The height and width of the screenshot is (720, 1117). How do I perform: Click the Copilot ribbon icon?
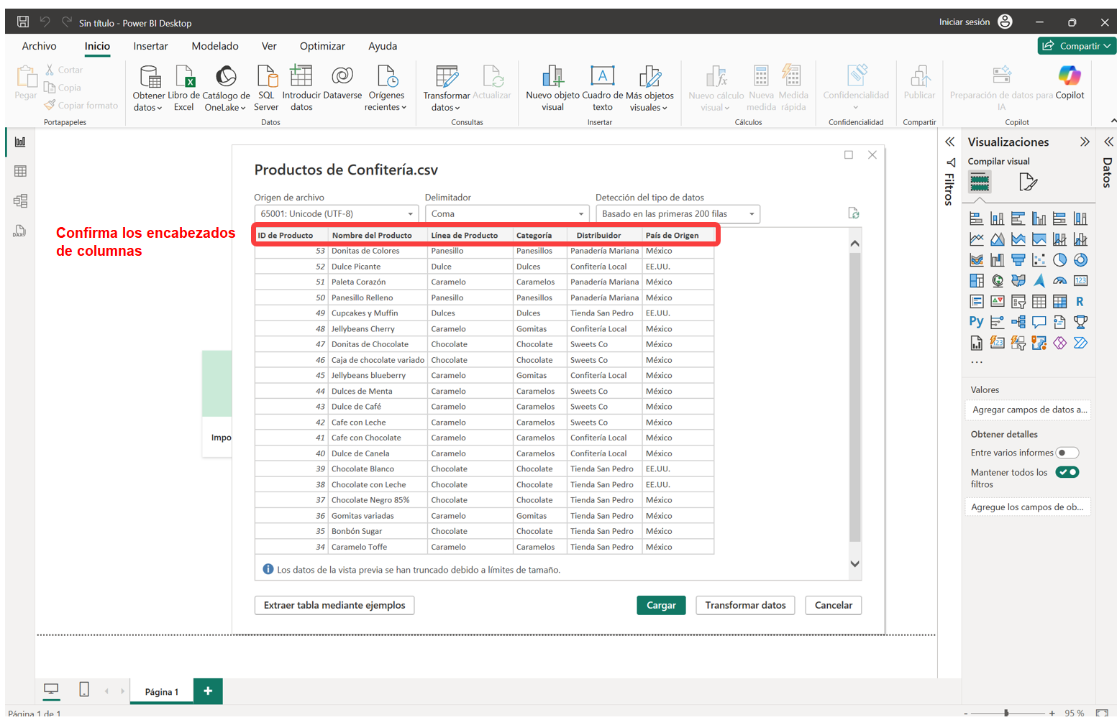tap(1070, 83)
